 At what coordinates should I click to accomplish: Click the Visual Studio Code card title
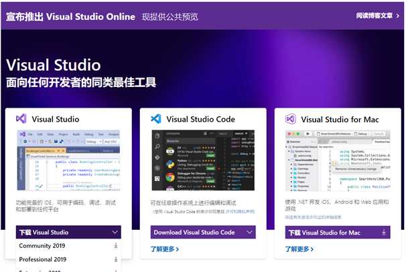pos(201,119)
